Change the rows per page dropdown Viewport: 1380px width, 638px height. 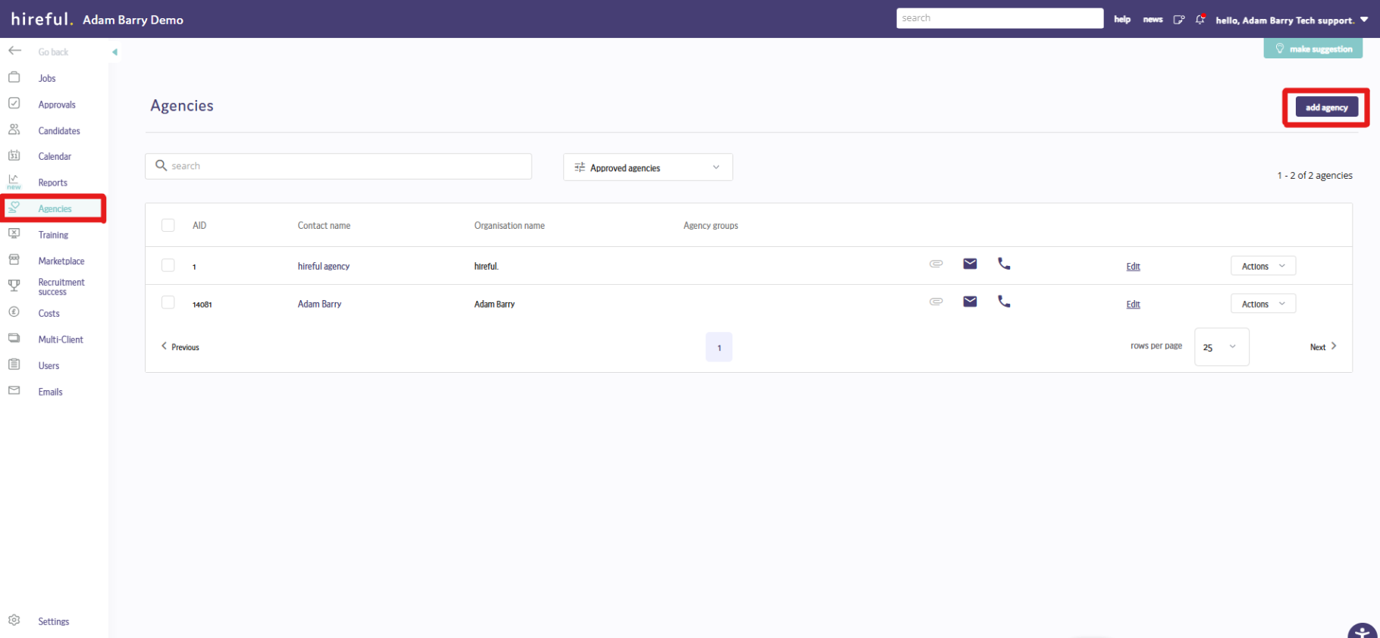tap(1221, 347)
